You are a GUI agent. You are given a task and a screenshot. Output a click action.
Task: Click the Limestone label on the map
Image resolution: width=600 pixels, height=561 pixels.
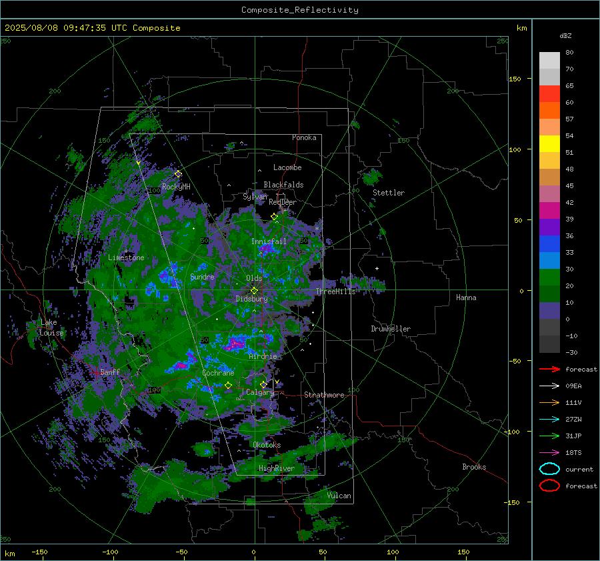pos(126,257)
